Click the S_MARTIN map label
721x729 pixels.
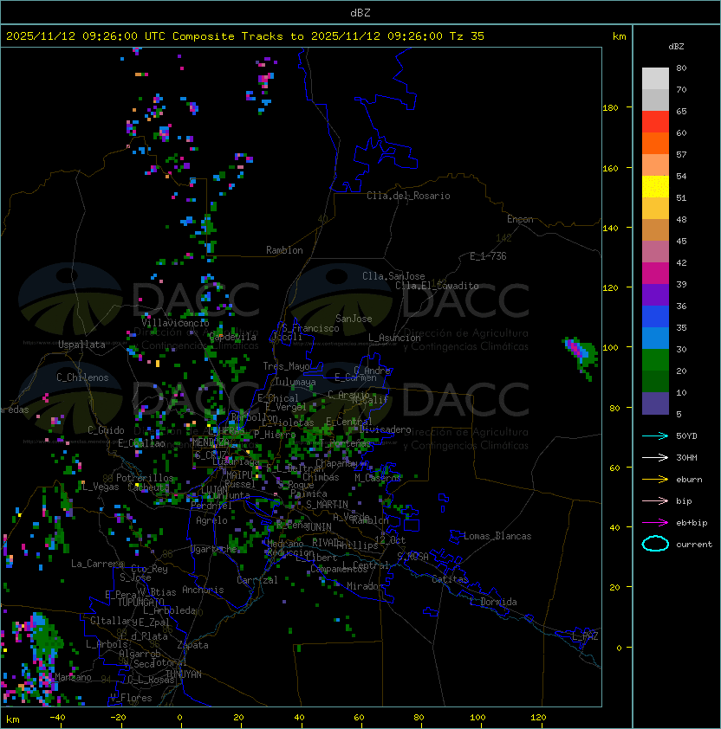327,505
